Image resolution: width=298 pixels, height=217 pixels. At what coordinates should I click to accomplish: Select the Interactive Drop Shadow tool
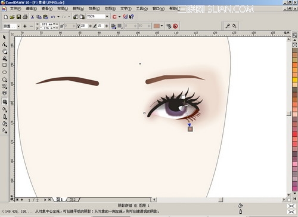point(5,102)
